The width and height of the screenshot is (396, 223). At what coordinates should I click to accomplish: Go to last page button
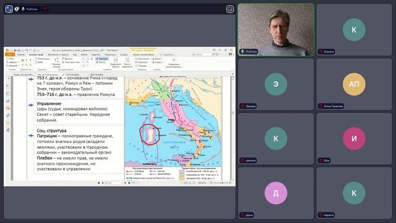point(129,183)
